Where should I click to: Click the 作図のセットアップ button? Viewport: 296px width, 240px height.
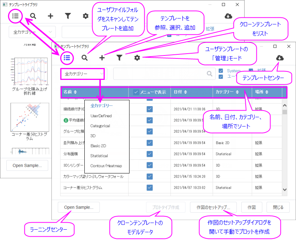(x=213, y=207)
